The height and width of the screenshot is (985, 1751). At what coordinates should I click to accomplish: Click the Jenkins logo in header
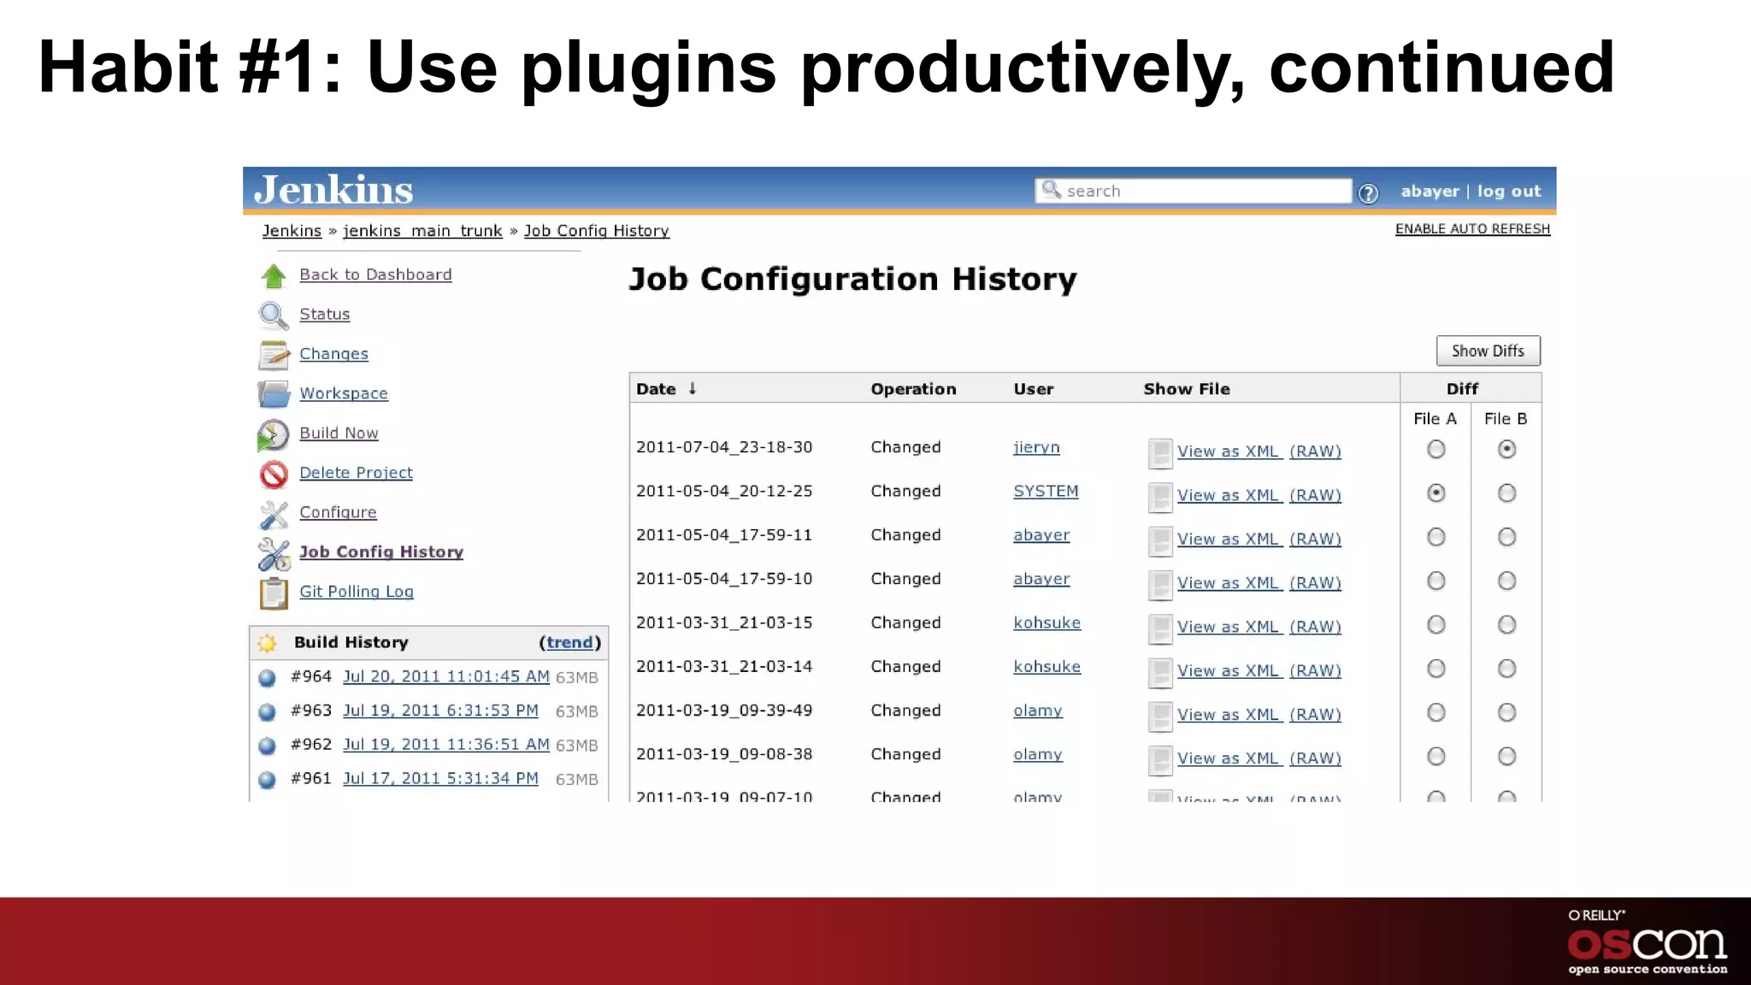click(x=333, y=189)
